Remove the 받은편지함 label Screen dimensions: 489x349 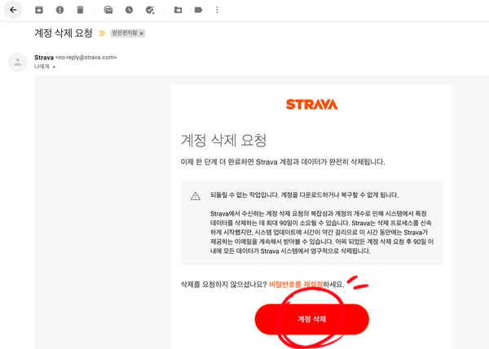[141, 33]
